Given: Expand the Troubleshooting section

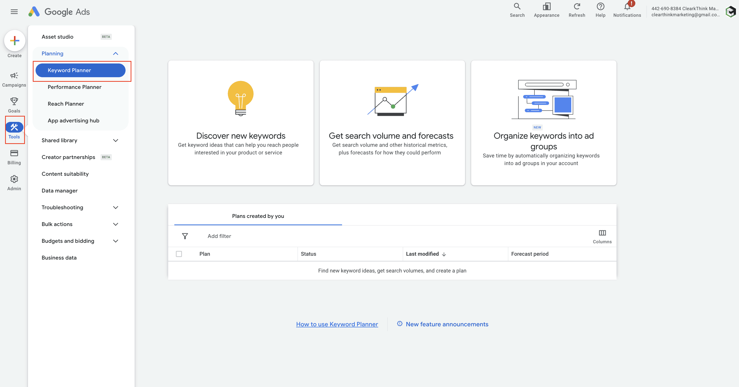Looking at the screenshot, I should pos(115,207).
